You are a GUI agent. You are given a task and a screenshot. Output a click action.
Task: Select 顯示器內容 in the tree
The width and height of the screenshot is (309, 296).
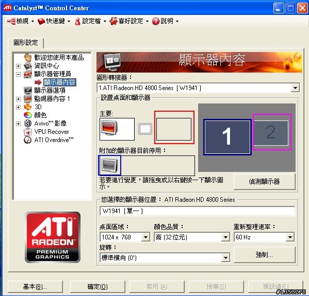click(x=60, y=82)
